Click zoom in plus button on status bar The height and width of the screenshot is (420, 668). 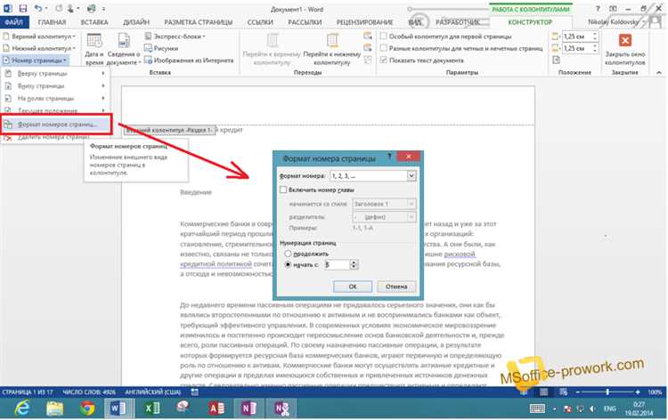[638, 392]
